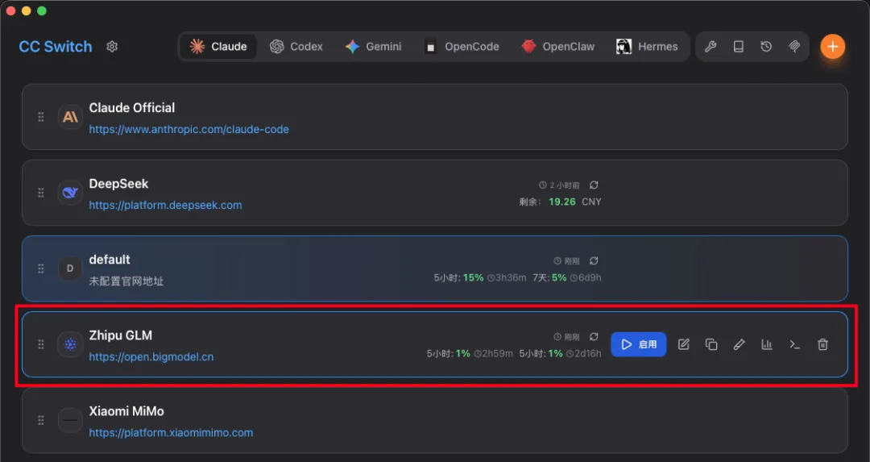Enable the Zhipu GLM provider
Image resolution: width=870 pixels, height=462 pixels.
(638, 344)
